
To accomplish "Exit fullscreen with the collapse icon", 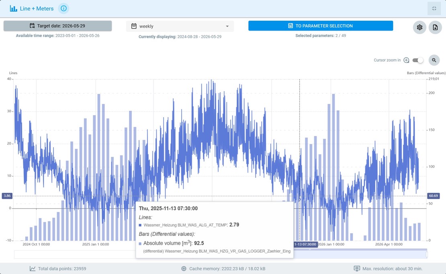I will click(434, 8).
